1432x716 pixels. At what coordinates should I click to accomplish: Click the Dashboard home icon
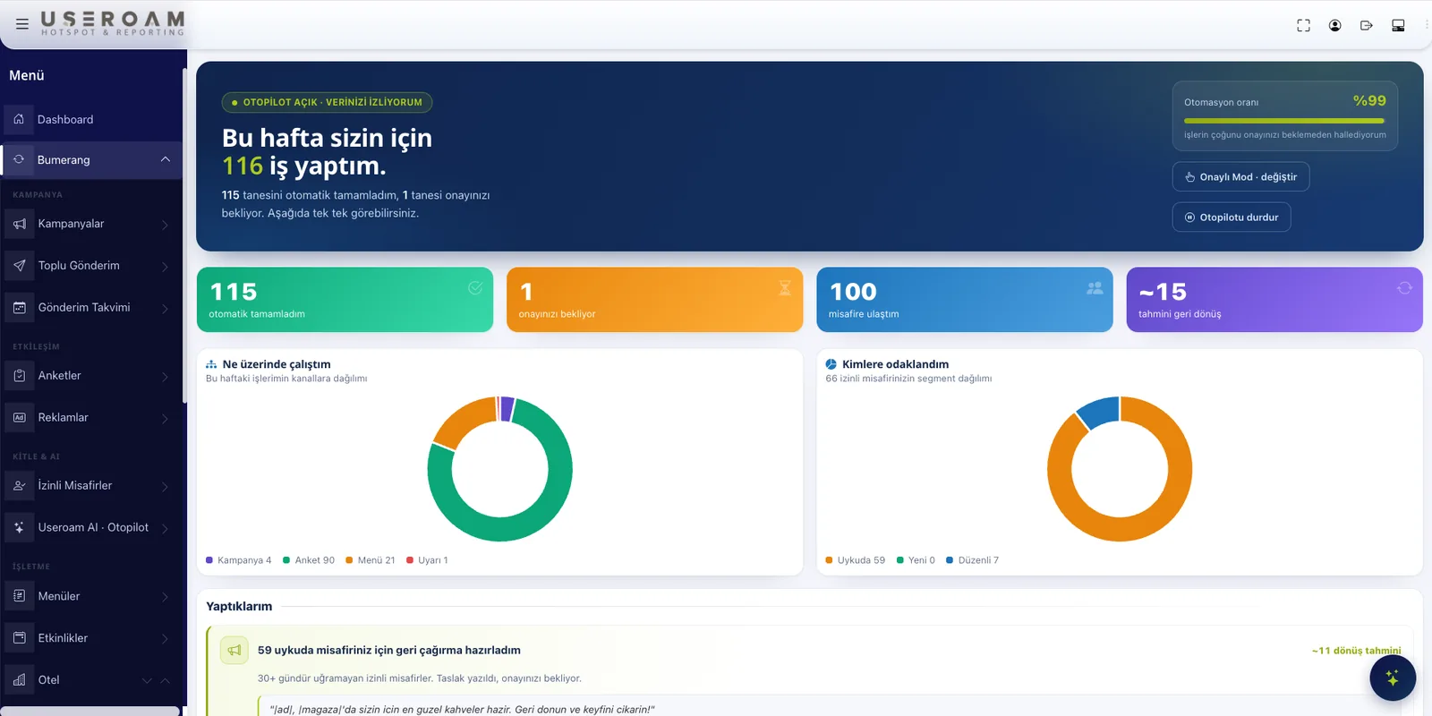coord(19,119)
